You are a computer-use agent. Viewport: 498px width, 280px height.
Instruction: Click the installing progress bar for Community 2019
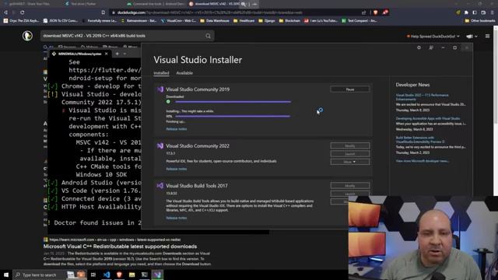coord(233,116)
